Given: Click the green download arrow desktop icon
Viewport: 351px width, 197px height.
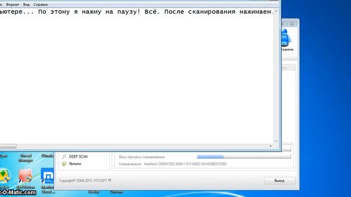Looking at the screenshot, I should (x=5, y=176).
